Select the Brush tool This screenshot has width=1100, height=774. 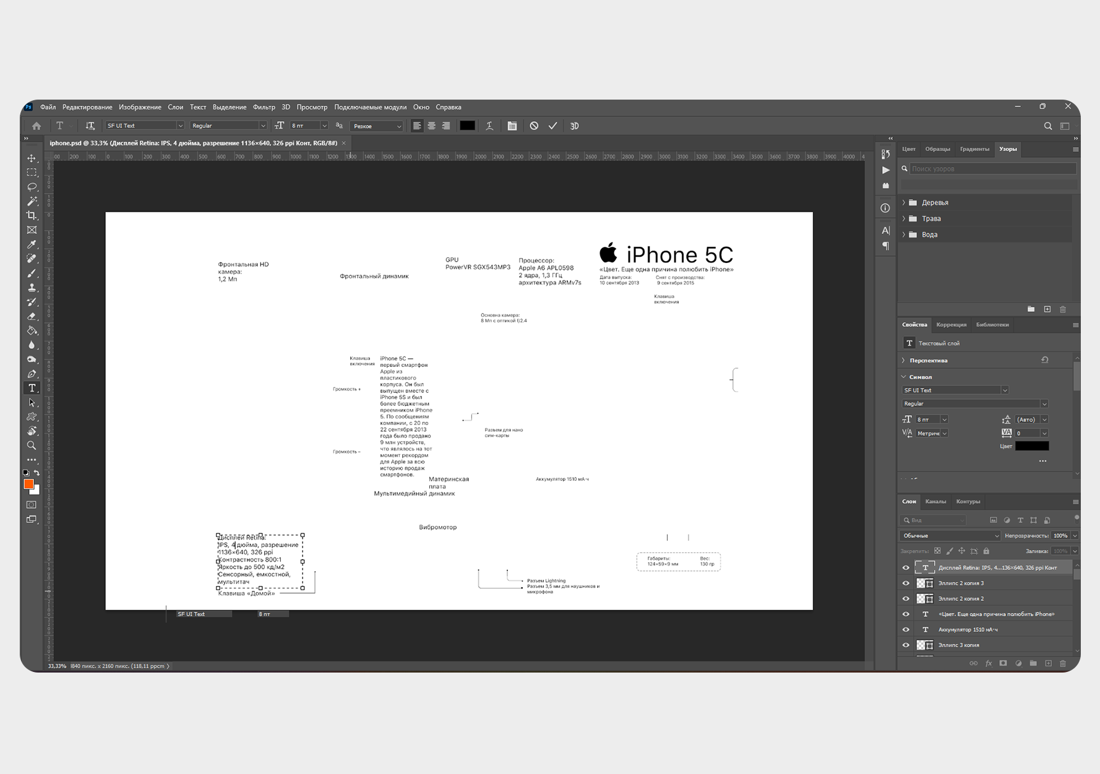click(x=32, y=273)
